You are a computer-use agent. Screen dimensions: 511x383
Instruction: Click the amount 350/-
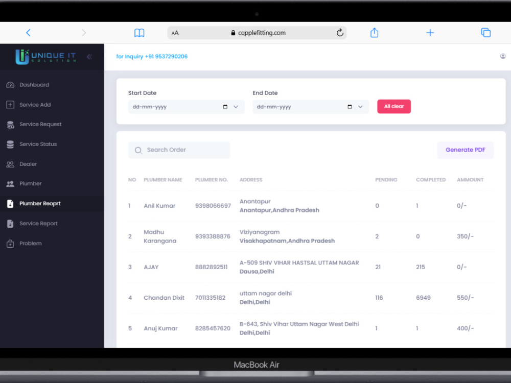click(x=465, y=236)
